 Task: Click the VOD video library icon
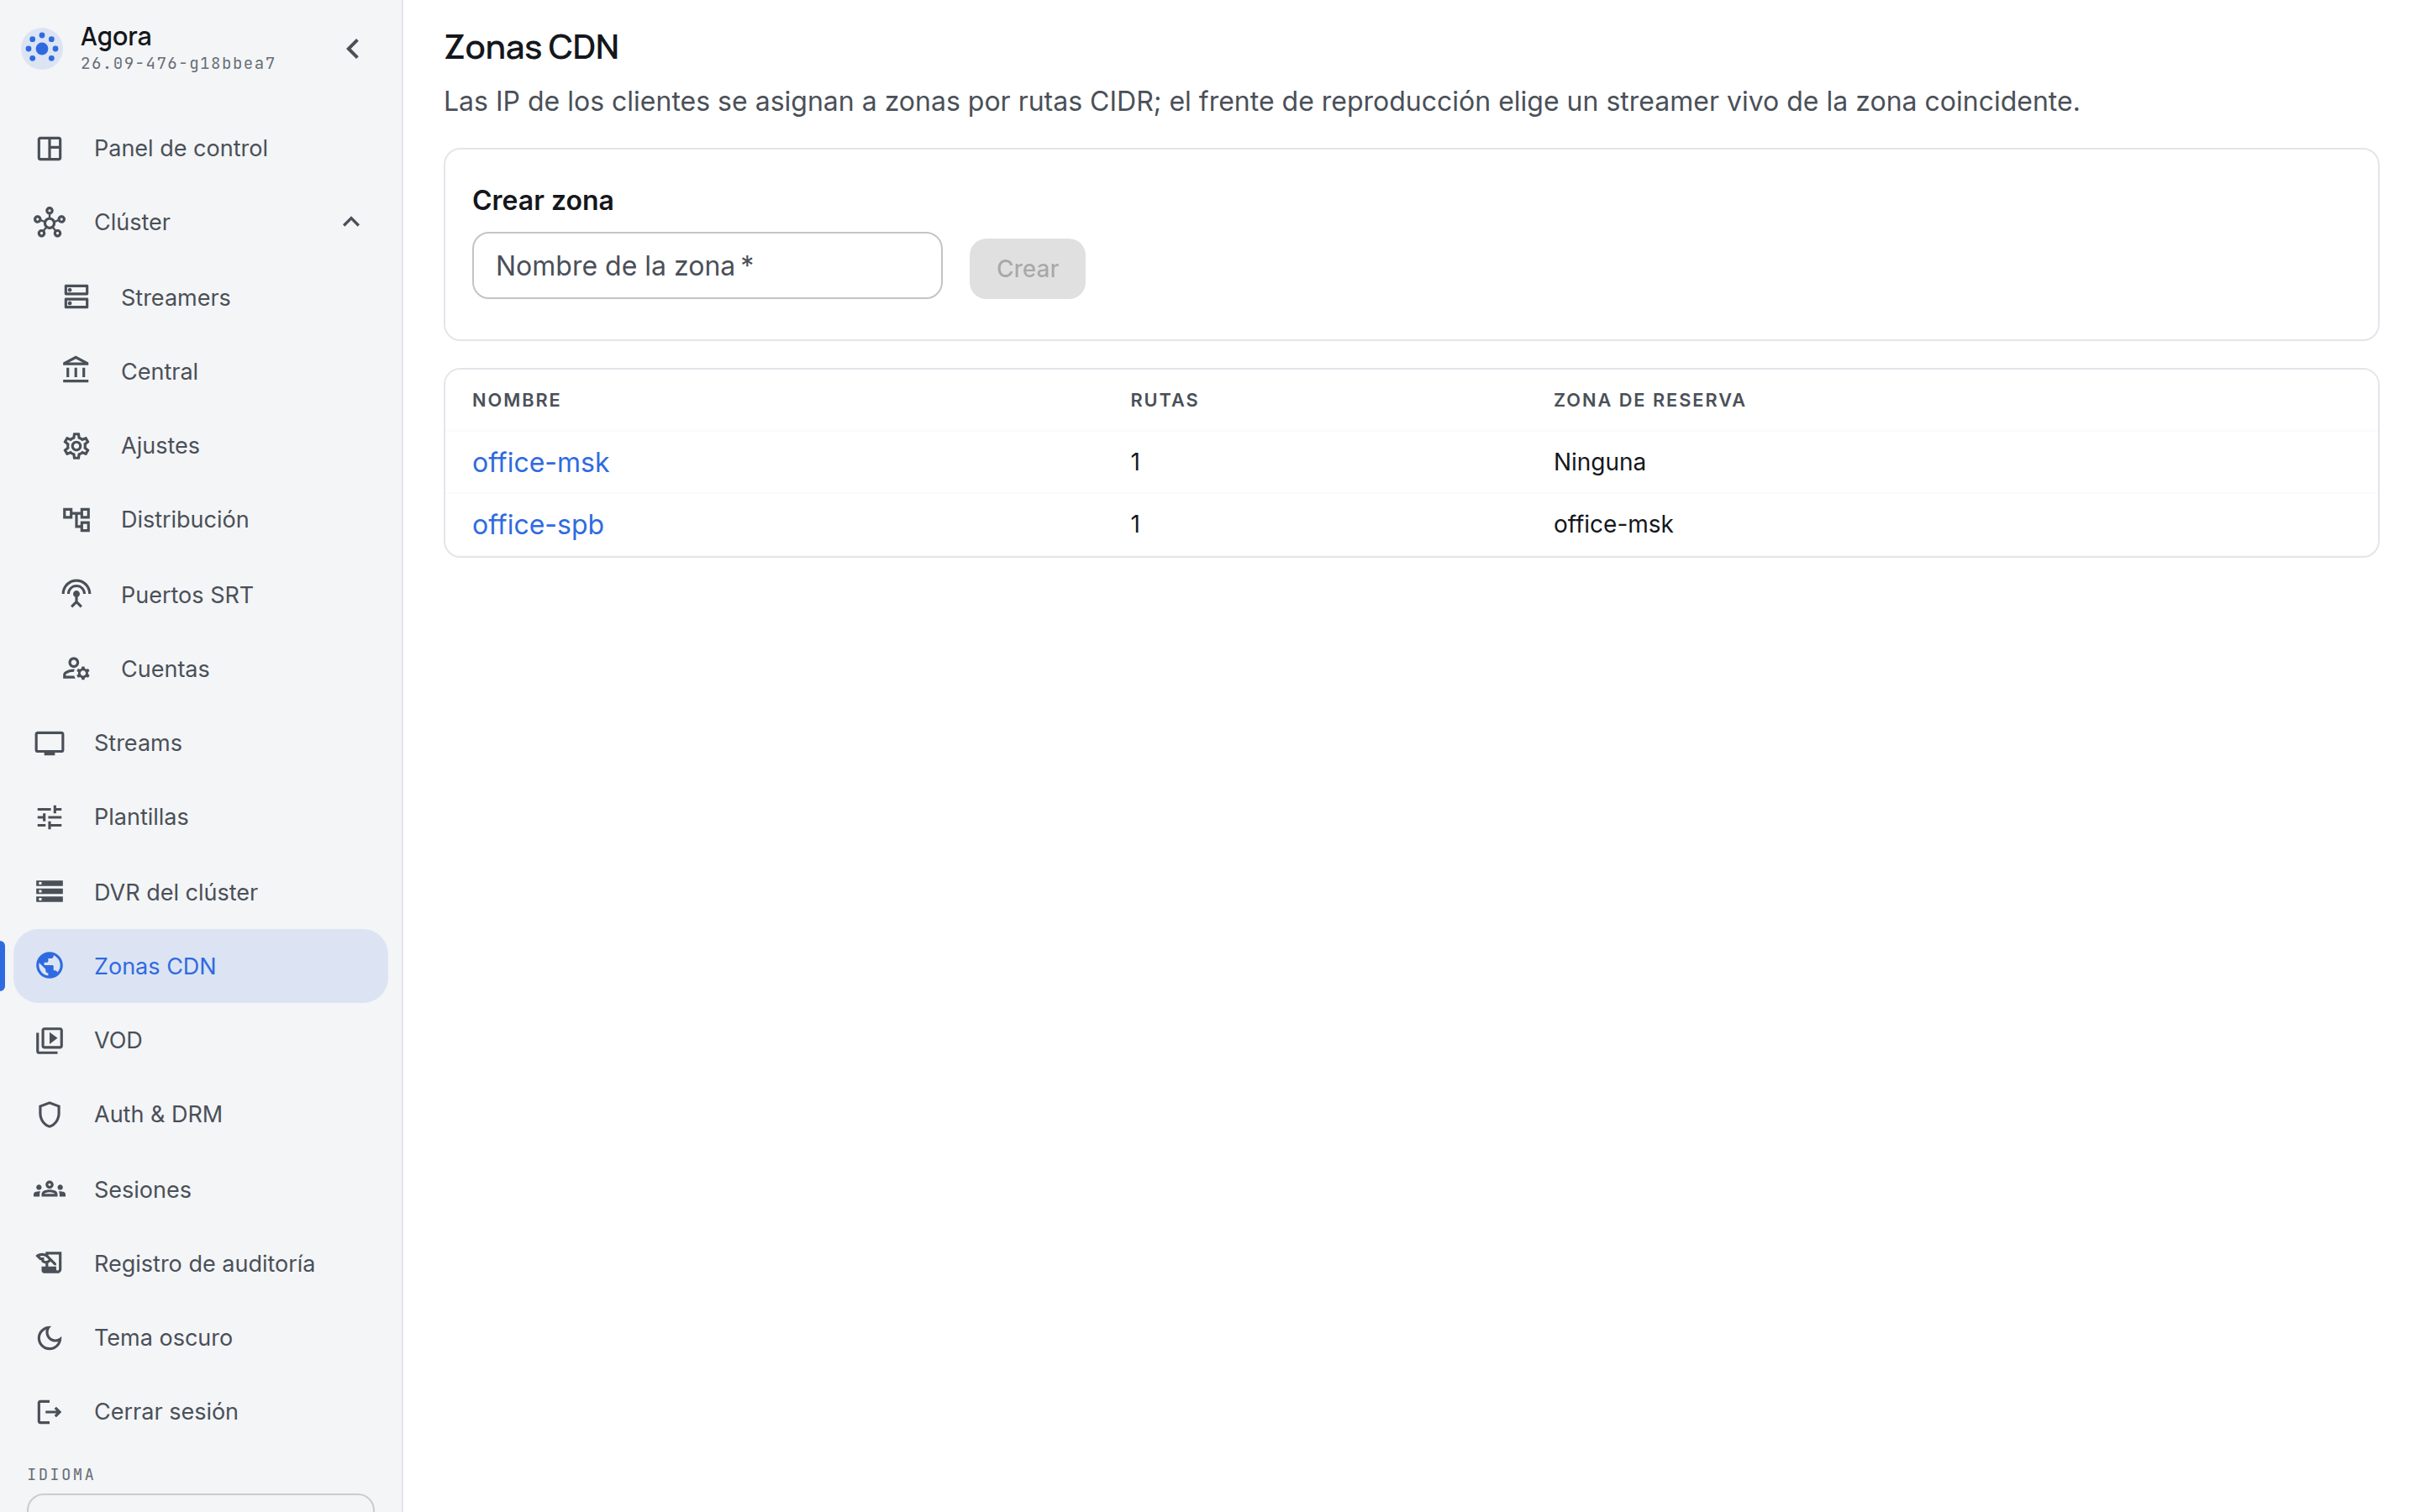coord(49,1040)
